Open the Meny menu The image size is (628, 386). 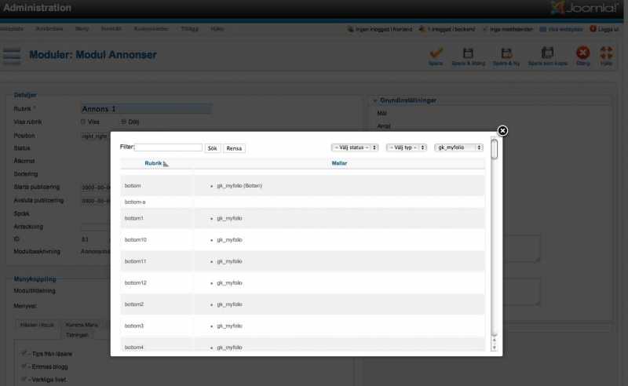tap(82, 29)
